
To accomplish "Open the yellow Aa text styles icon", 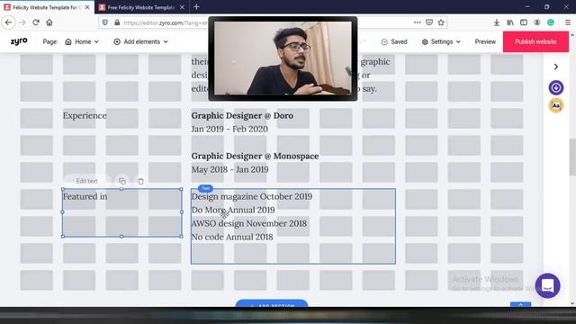I will [556, 106].
